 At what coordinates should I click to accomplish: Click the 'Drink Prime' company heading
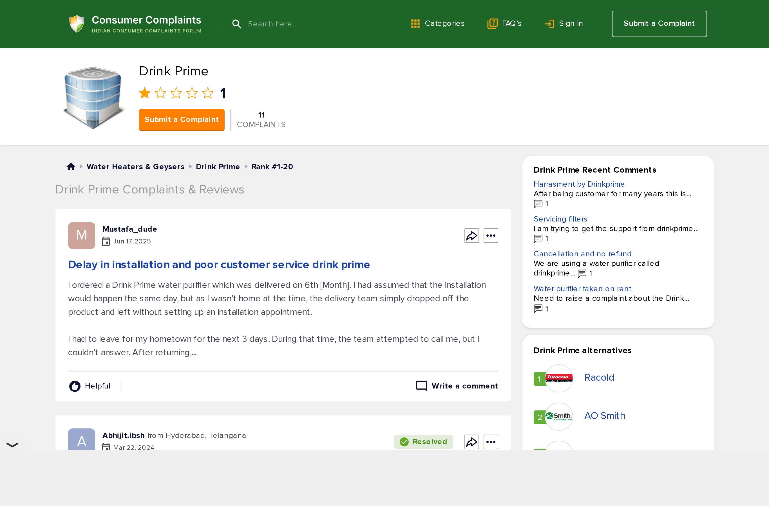pos(173,71)
